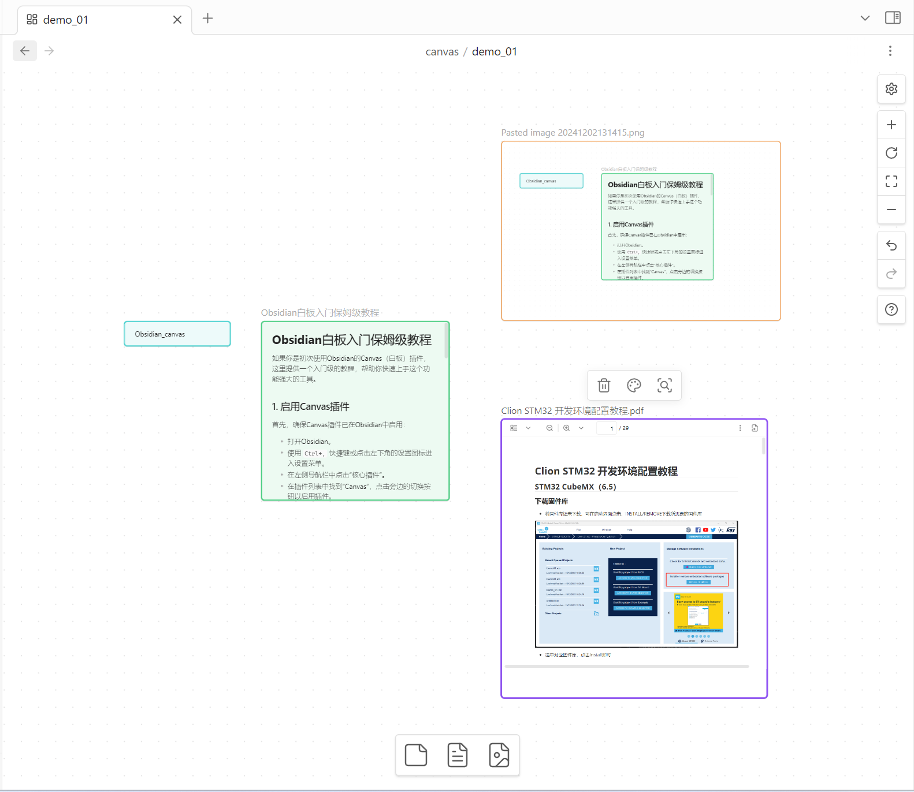The height and width of the screenshot is (792, 914).
Task: Close the demo_01 tab
Action: pyautogui.click(x=177, y=20)
